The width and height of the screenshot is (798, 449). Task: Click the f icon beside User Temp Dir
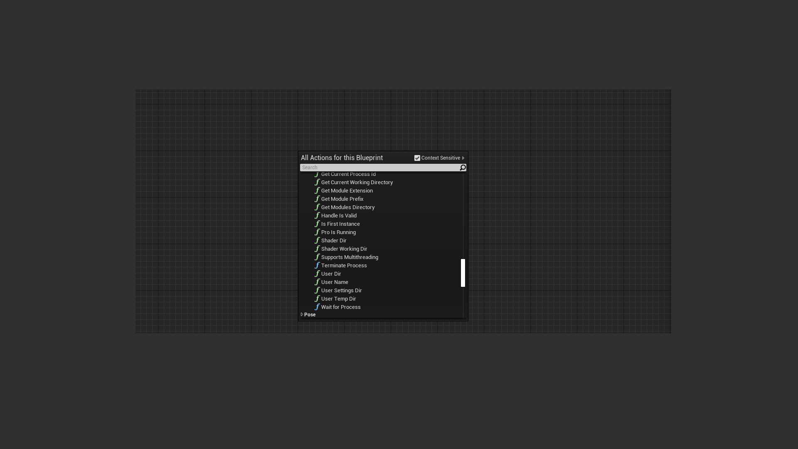[x=317, y=299]
